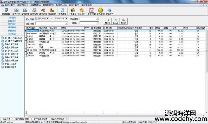Viewport: 208px width, 124px height.
Task: Click the 查询库存 toolbar icon
Action: click(52, 11)
